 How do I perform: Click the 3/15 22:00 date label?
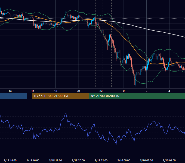pyautogui.click(x=101, y=160)
